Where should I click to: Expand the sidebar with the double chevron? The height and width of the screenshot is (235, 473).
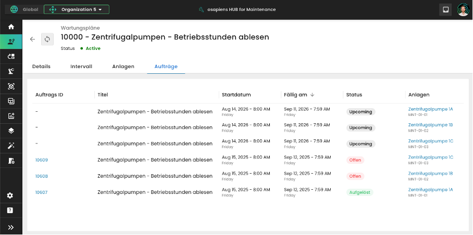tap(11, 227)
